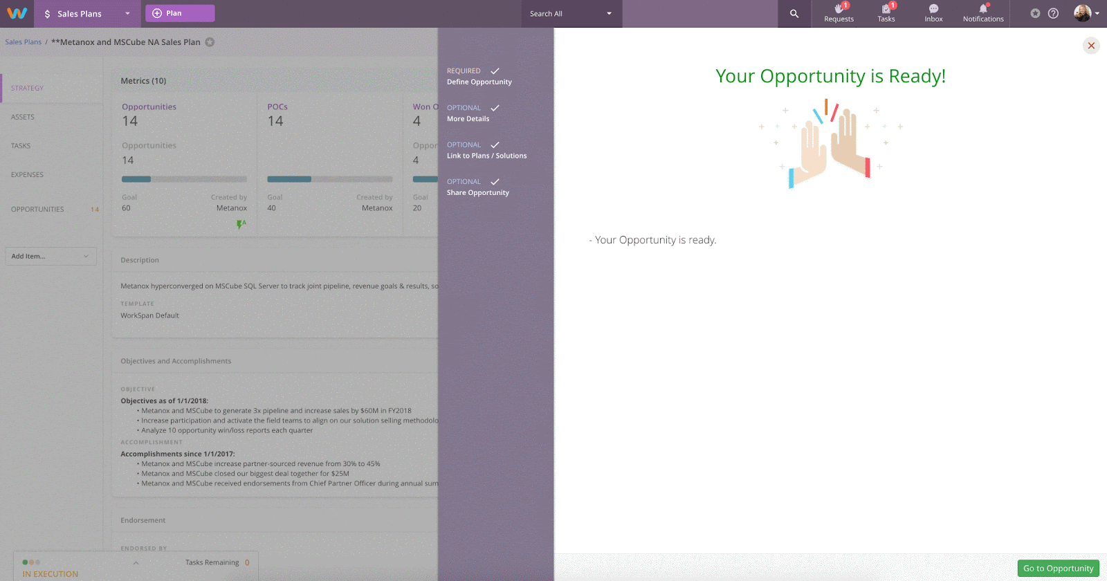Open the Inbox chat icon

coord(933,13)
